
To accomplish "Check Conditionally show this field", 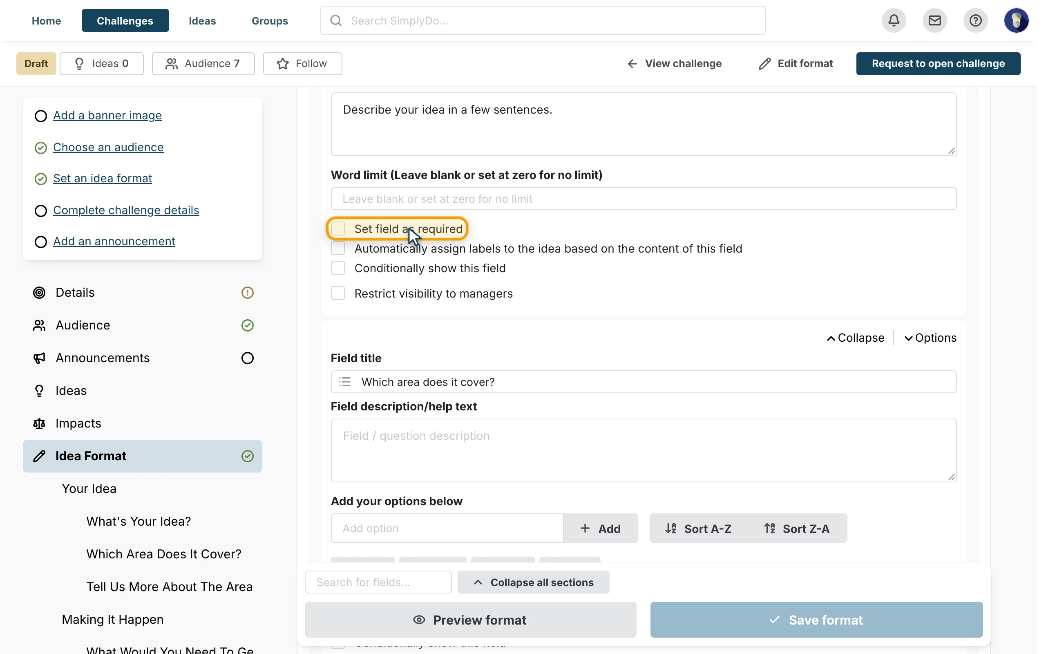I will pos(338,268).
